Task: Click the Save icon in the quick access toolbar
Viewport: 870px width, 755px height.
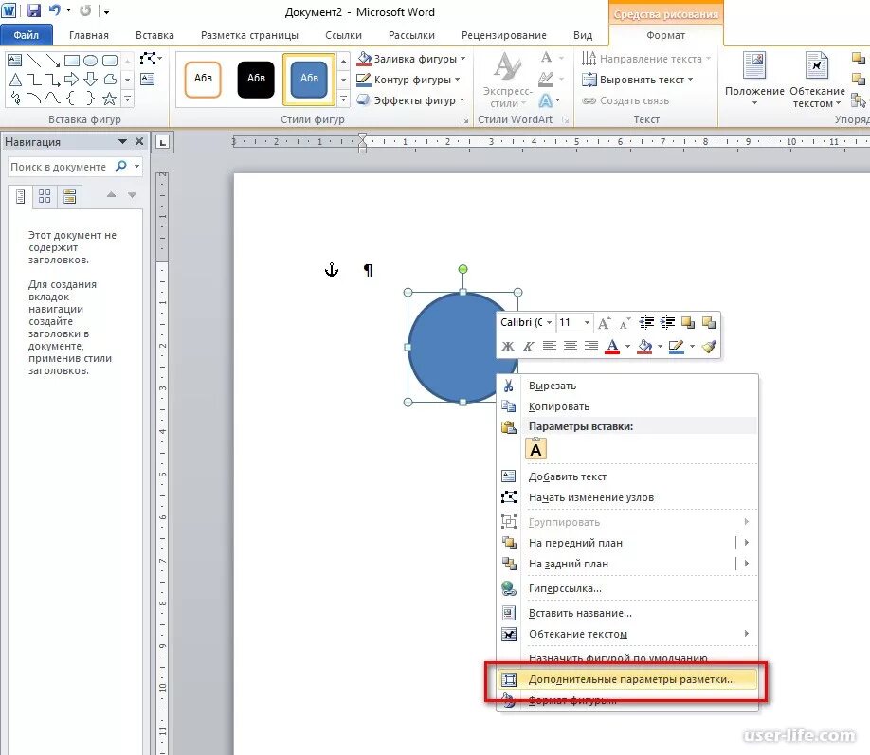Action: coord(34,10)
